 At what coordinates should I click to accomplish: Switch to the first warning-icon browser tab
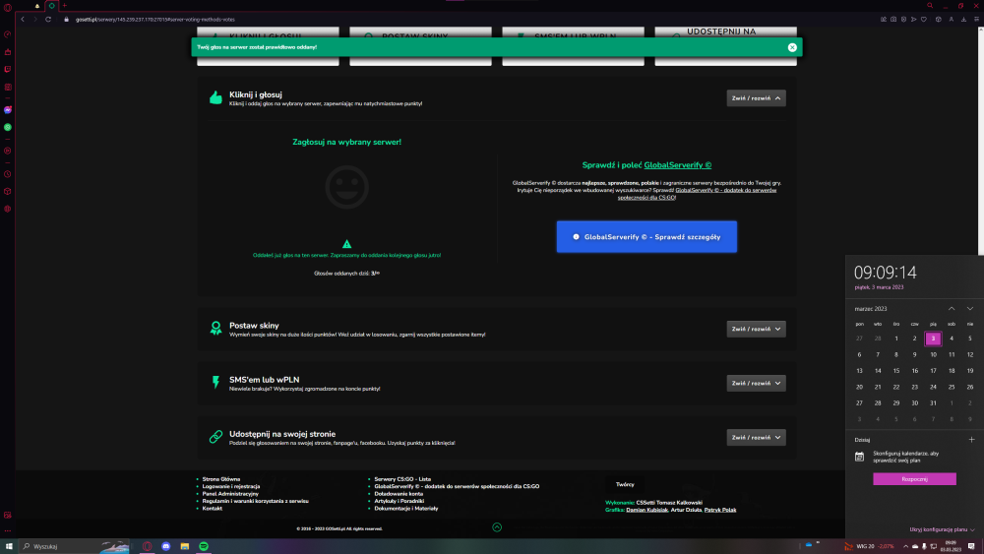tap(37, 6)
